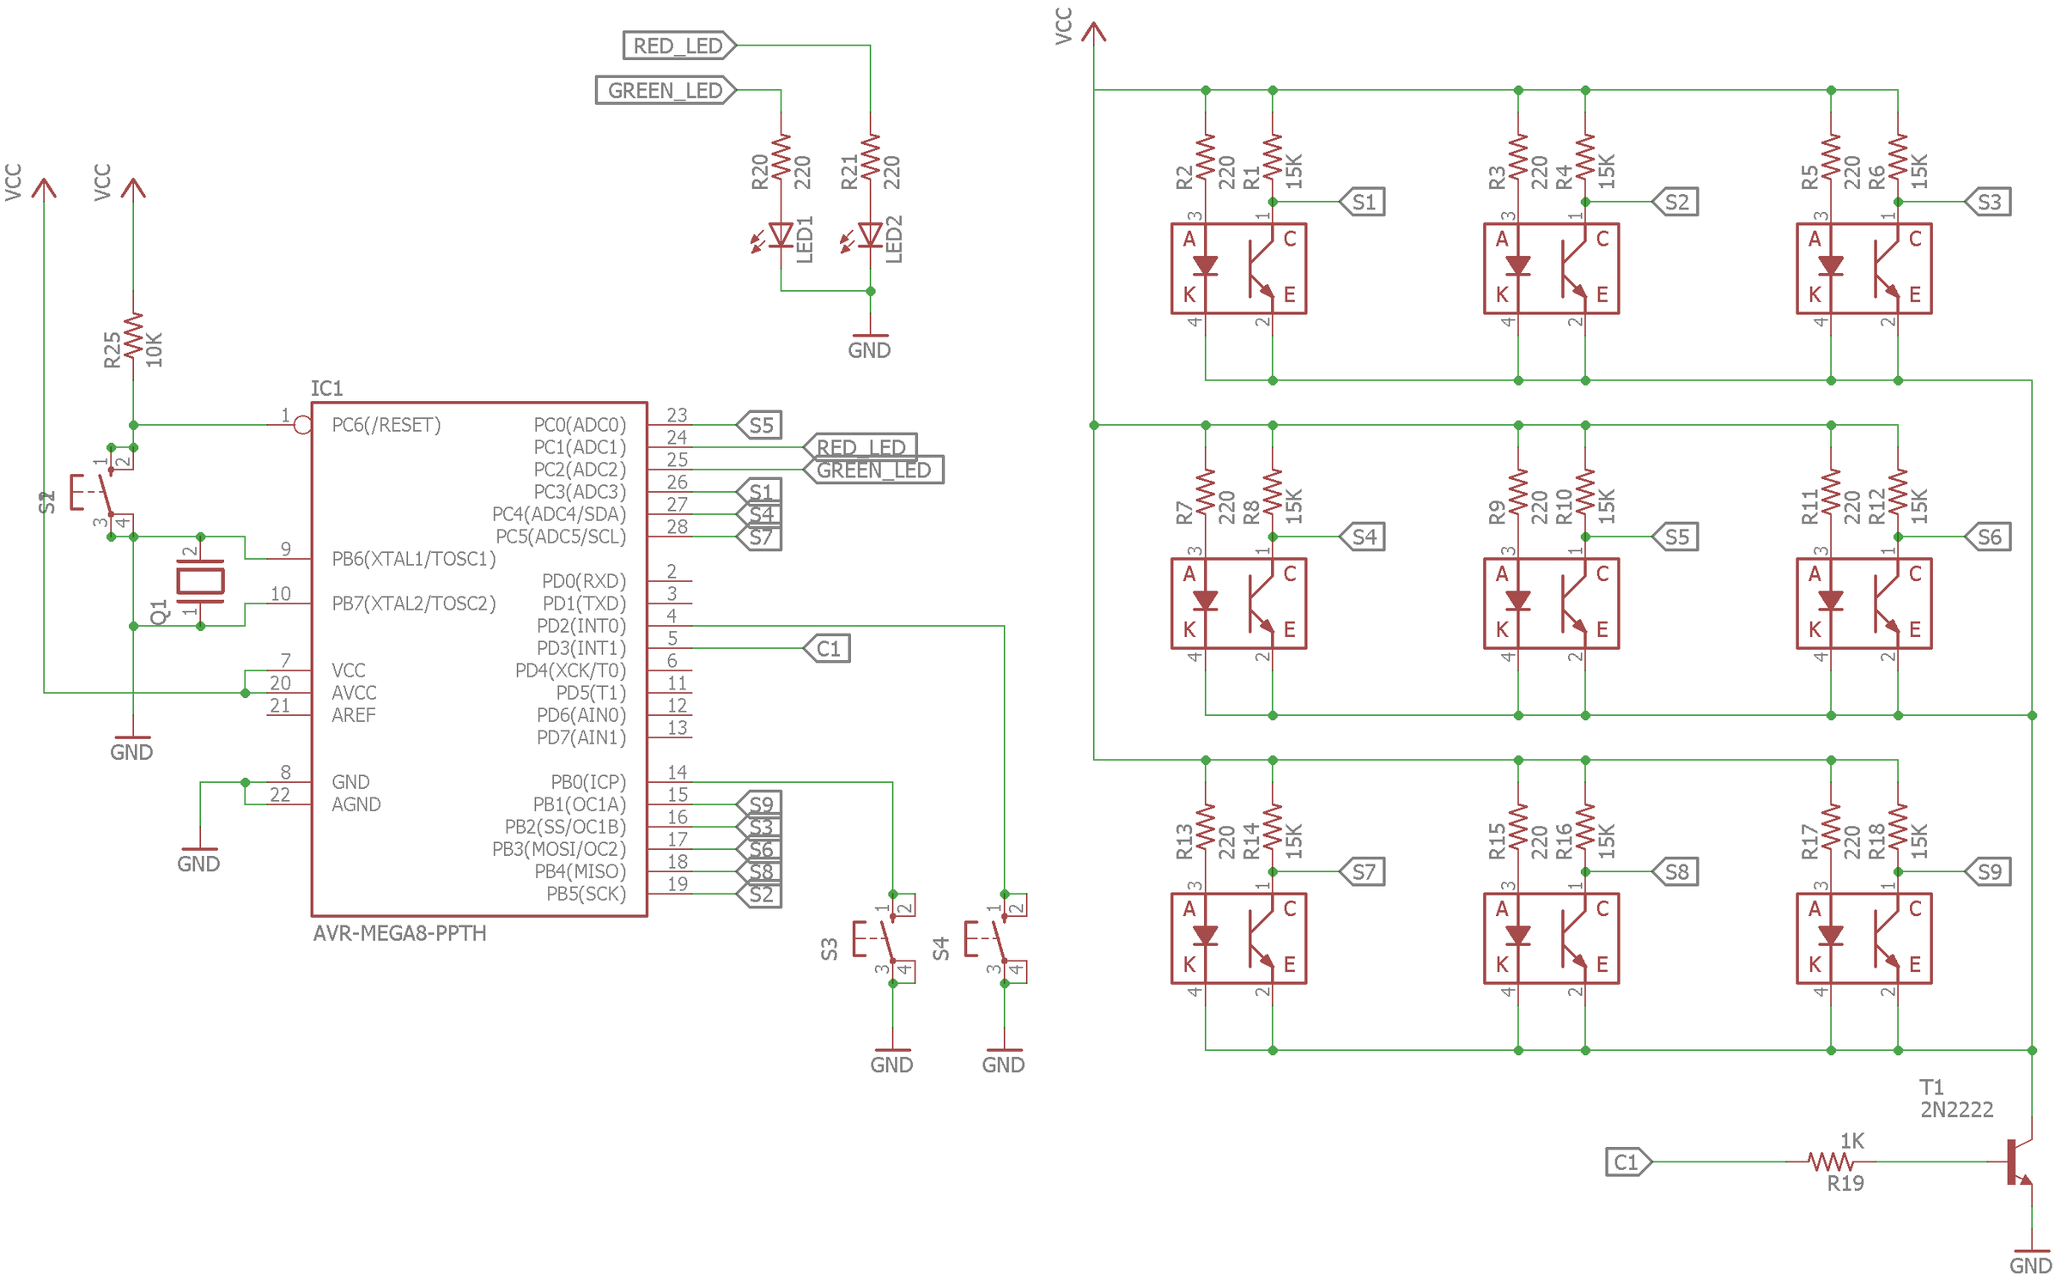Viewport: 2061px width, 1280px height.
Task: Select the Q1 crystal symbol
Action: (x=200, y=581)
